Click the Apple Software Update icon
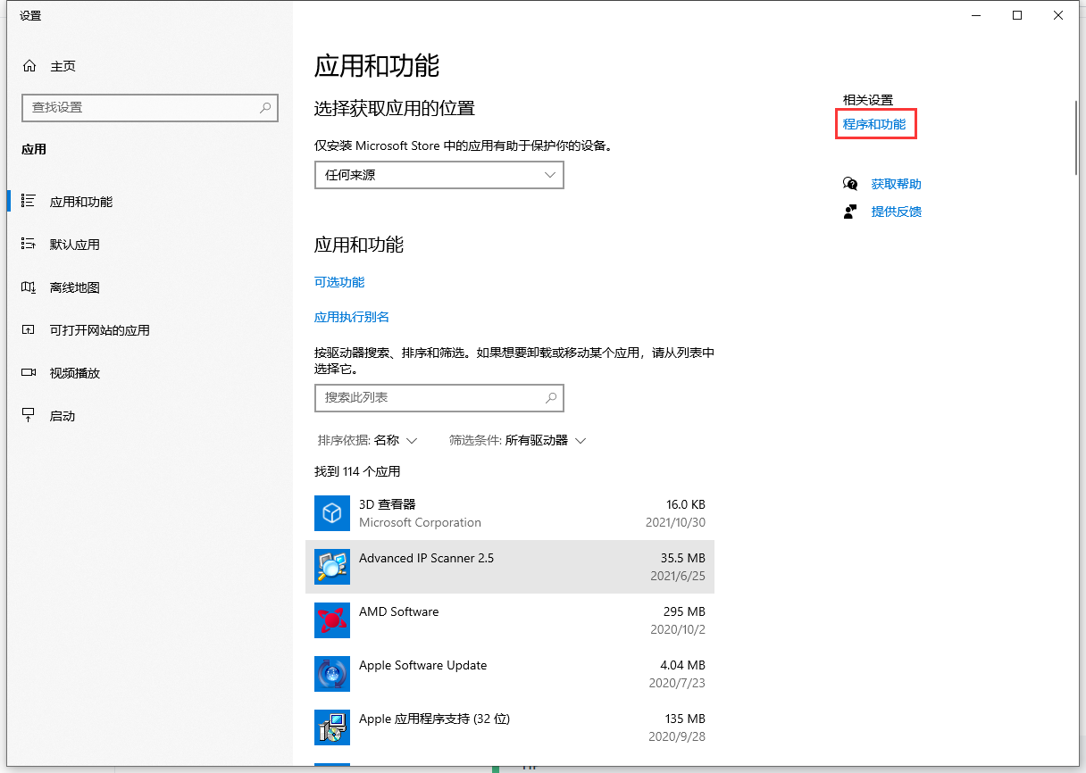The image size is (1086, 773). (332, 674)
